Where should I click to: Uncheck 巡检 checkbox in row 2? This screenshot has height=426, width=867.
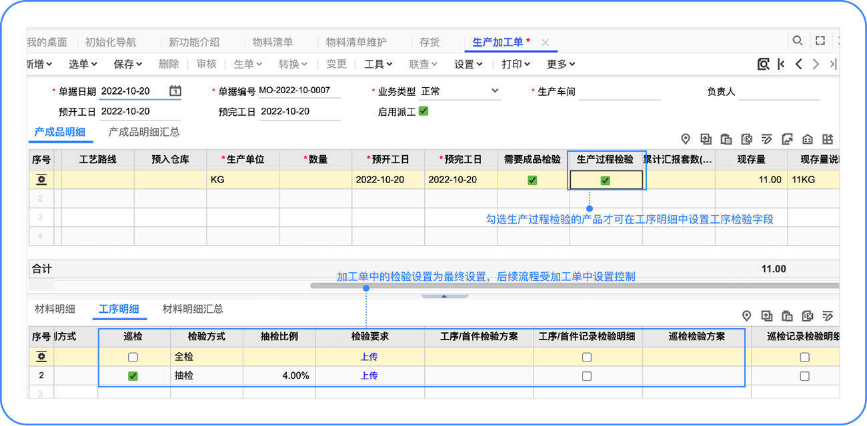tap(133, 376)
